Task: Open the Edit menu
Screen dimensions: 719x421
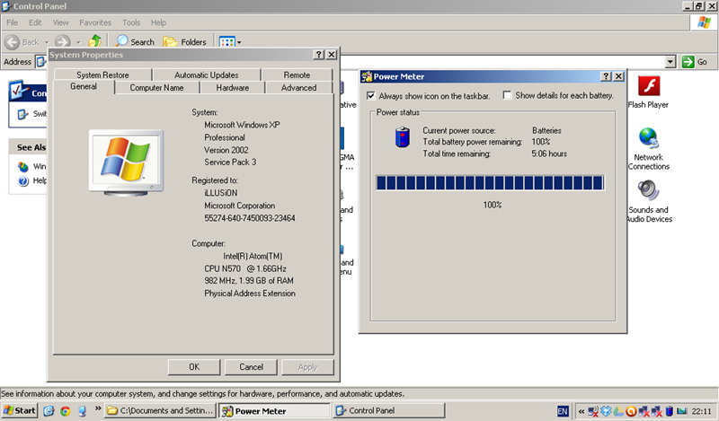Action: pos(35,22)
